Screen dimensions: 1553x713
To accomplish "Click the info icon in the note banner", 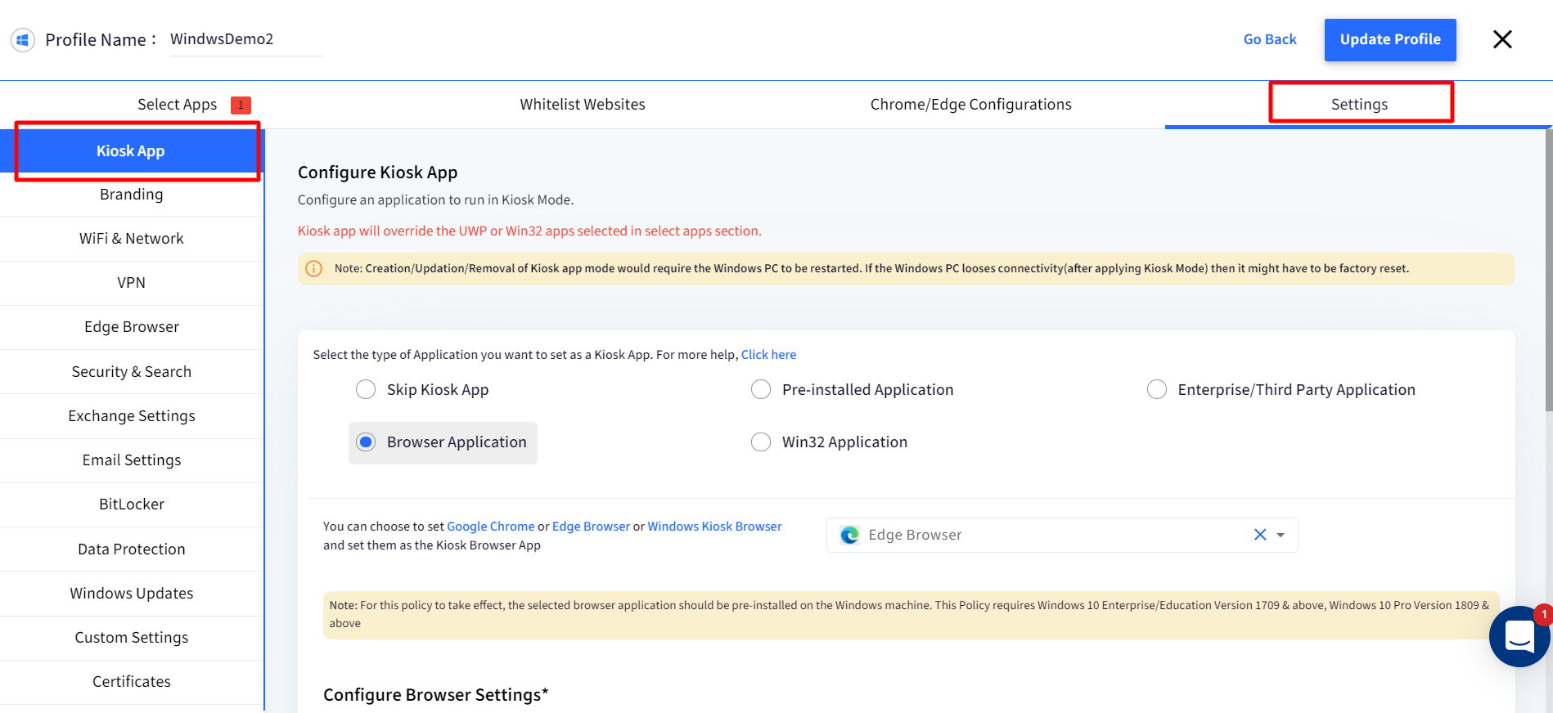I will tap(313, 268).
